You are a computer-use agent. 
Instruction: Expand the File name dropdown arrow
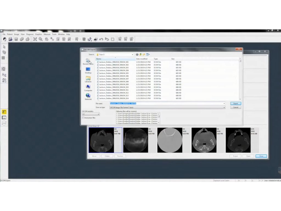pos(224,104)
